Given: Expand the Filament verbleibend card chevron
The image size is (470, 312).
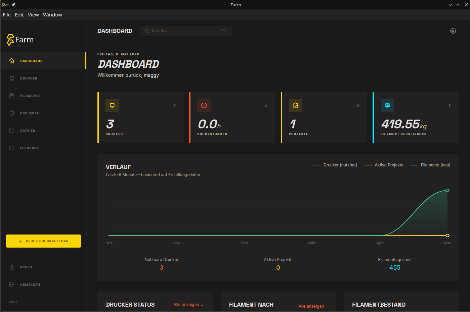Looking at the screenshot, I should 450,105.
